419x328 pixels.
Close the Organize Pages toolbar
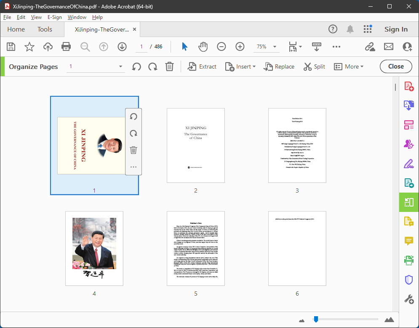coord(396,66)
